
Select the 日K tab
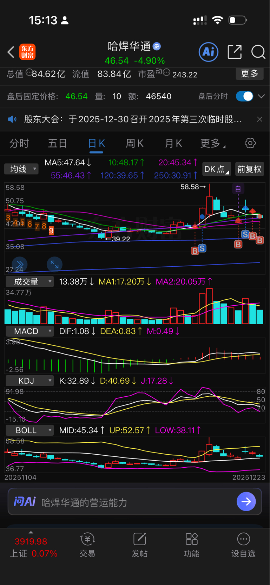tap(96, 143)
